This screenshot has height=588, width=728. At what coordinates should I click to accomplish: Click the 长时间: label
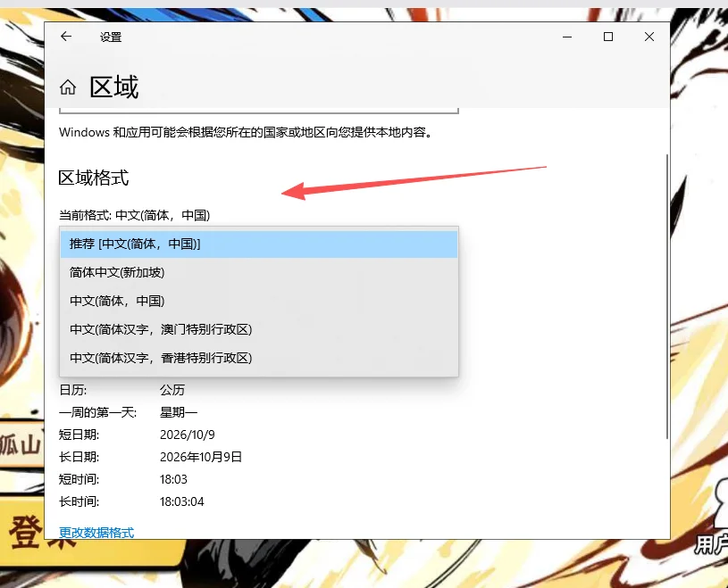79,501
